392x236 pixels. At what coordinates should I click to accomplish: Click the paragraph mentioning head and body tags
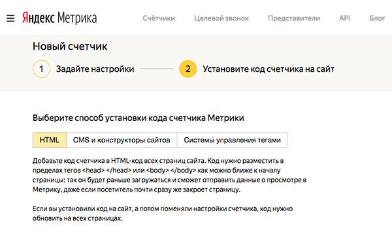point(169,175)
